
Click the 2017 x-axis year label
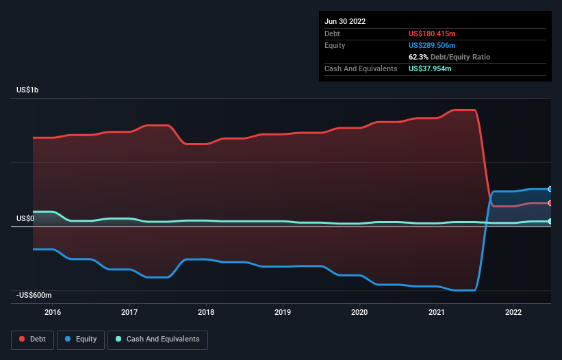[x=129, y=312]
